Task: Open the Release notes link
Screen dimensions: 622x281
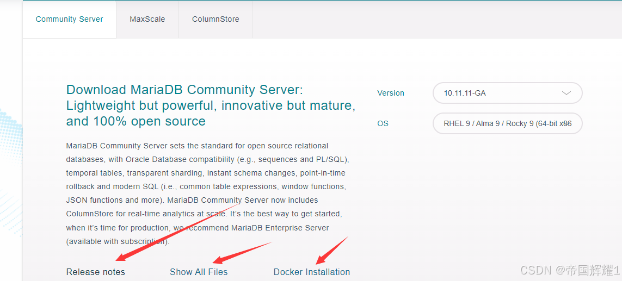Action: click(96, 272)
